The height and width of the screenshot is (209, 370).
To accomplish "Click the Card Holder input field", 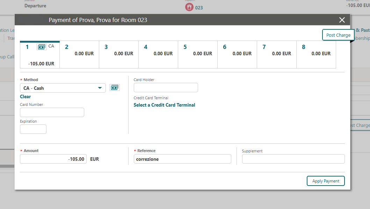I will pyautogui.click(x=166, y=88).
